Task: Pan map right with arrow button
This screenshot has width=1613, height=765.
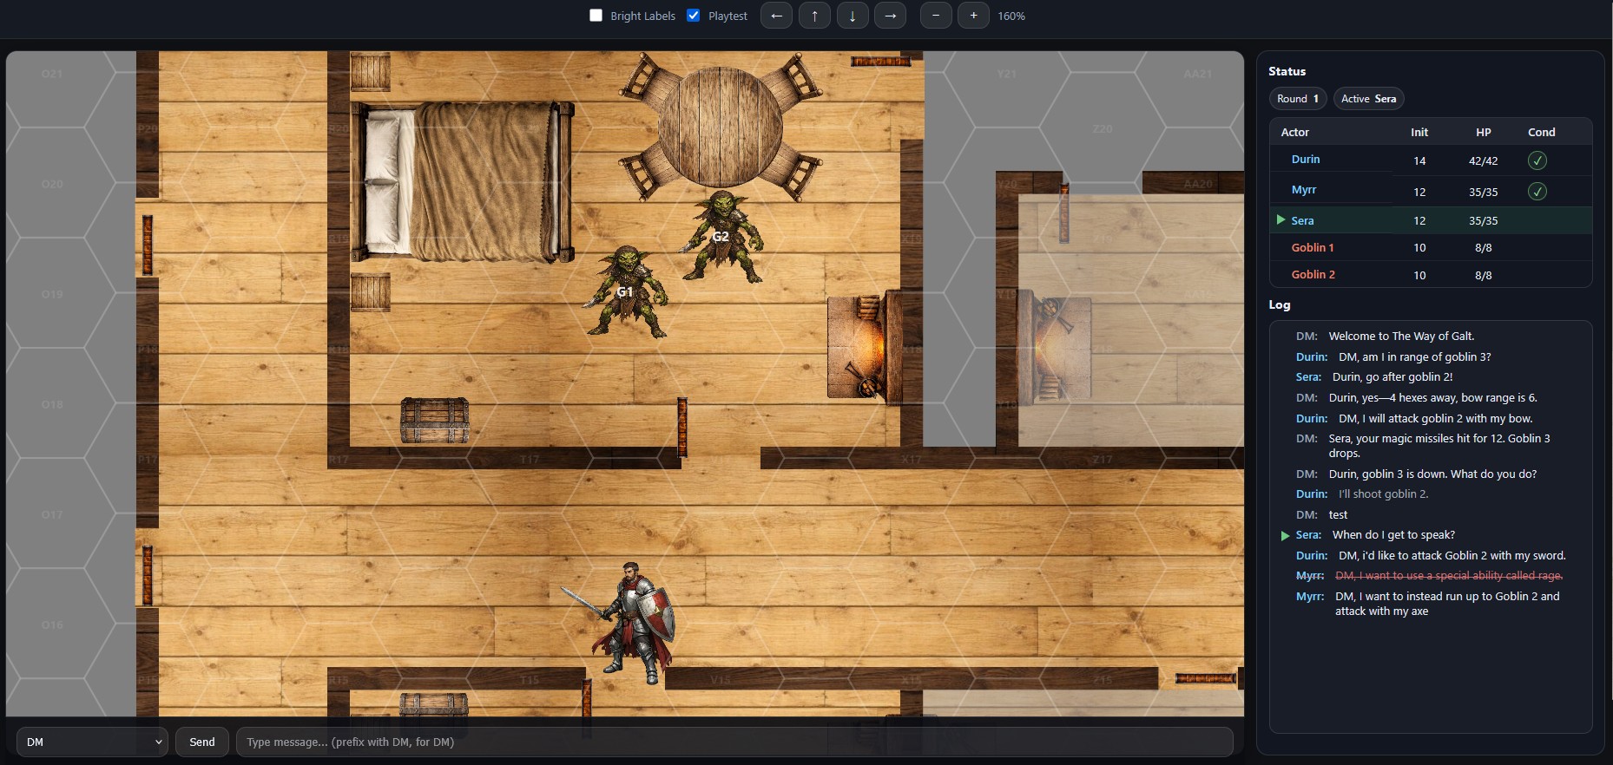Action: (890, 16)
